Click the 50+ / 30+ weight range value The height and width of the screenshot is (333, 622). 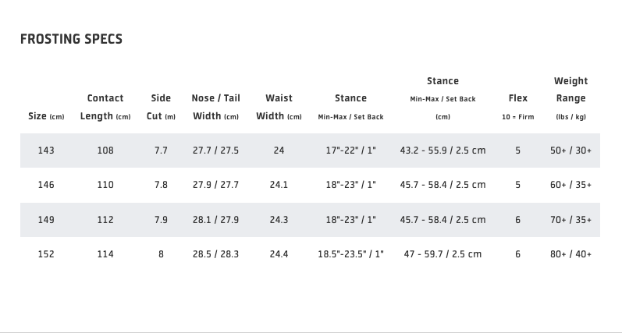coord(570,151)
